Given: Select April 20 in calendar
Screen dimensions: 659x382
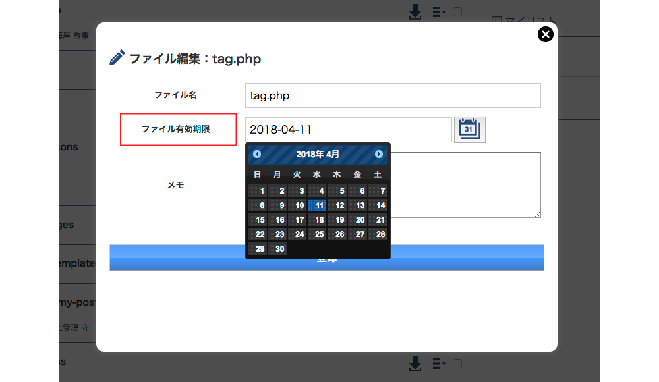Looking at the screenshot, I should pyautogui.click(x=357, y=220).
